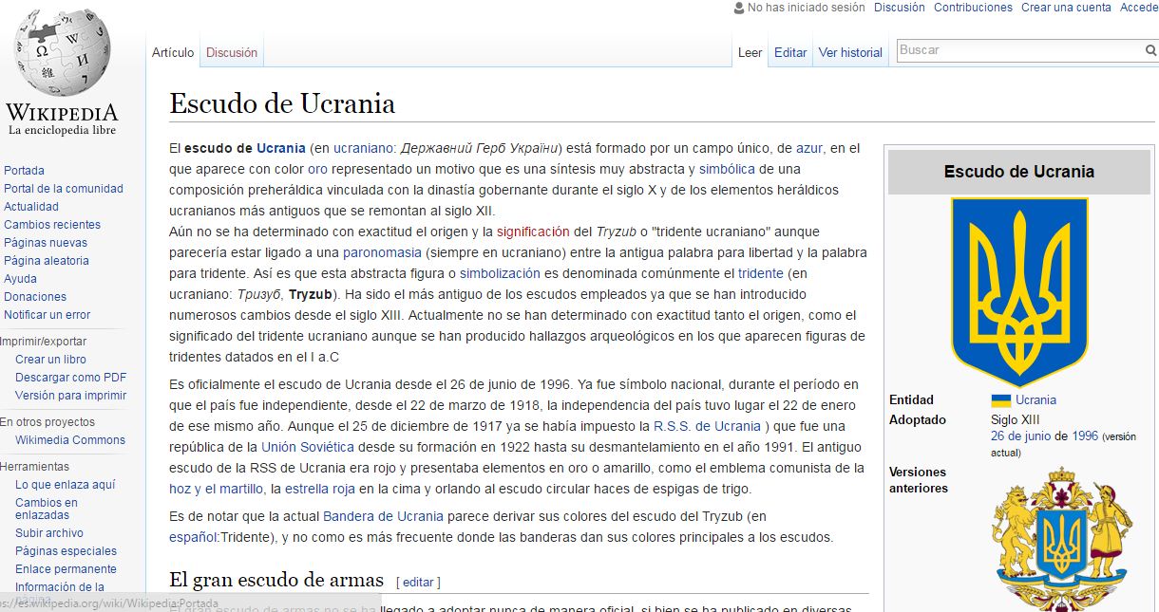
Task: Switch to the Discusión page tab
Action: click(232, 53)
